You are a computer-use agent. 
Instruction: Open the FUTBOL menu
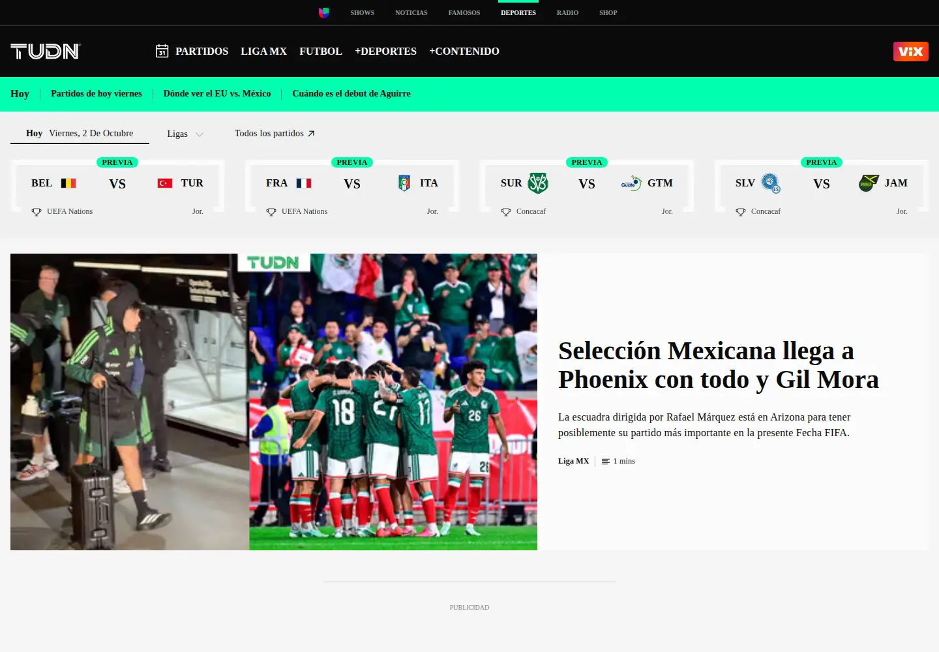pos(320,51)
